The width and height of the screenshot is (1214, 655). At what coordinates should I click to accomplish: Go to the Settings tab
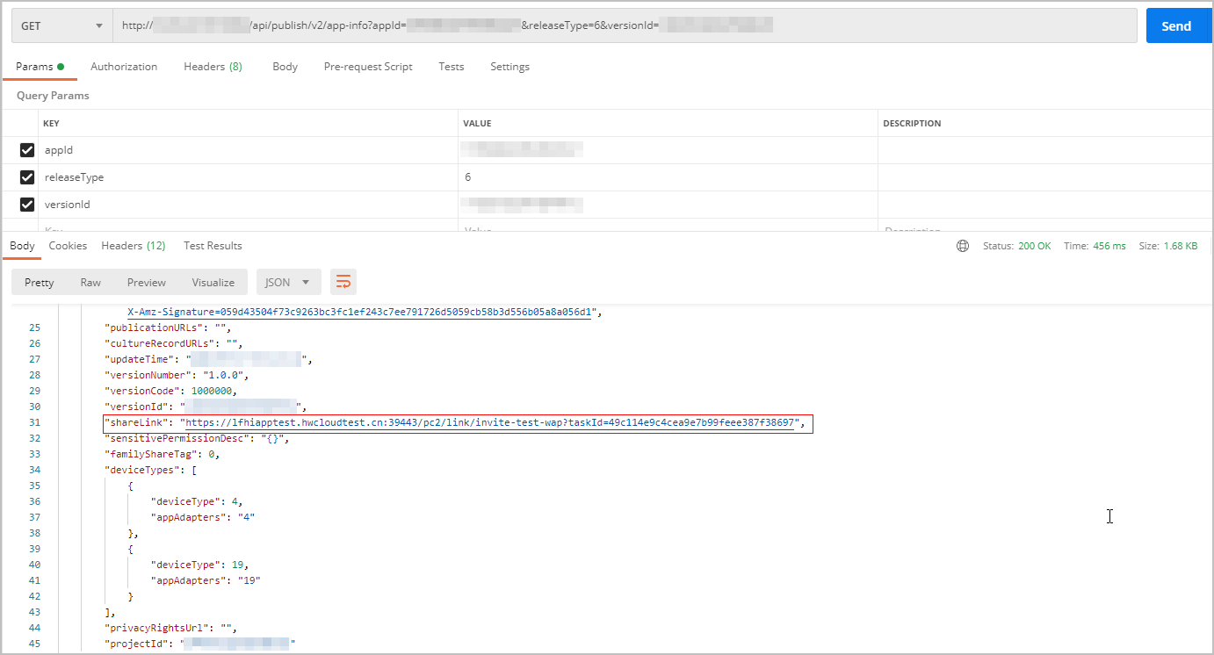509,67
